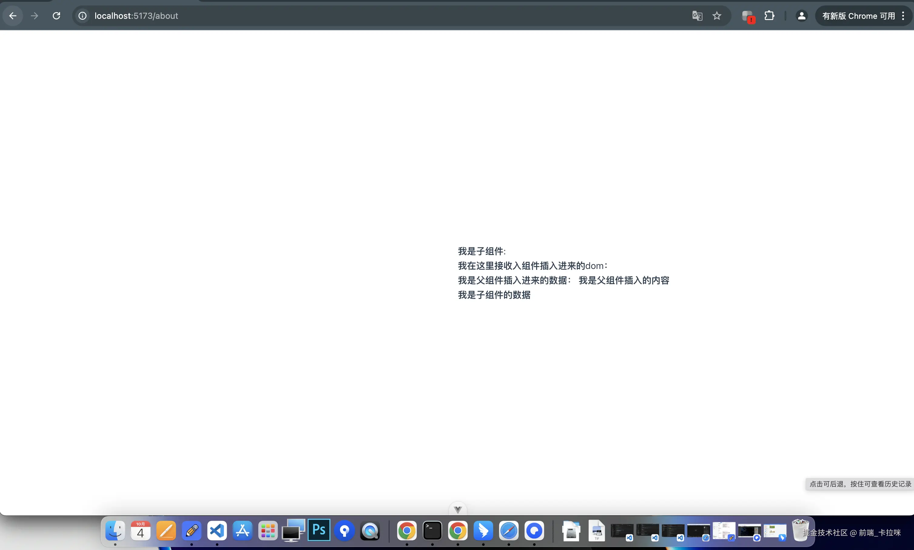
Task: Bookmark this page with star icon
Action: click(717, 16)
